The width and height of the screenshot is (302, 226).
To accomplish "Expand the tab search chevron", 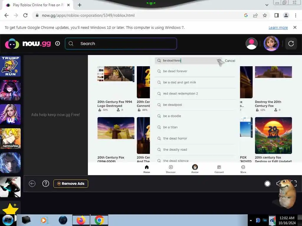I will (267, 5).
